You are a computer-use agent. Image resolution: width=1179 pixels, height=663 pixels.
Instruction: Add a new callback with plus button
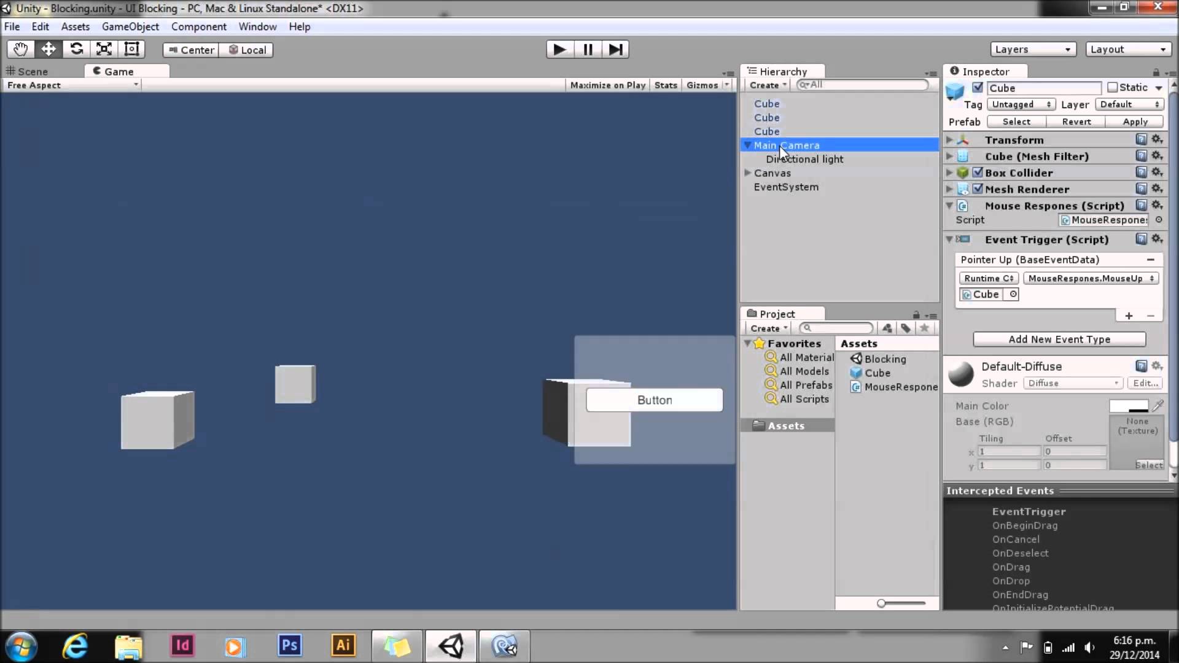(x=1129, y=316)
